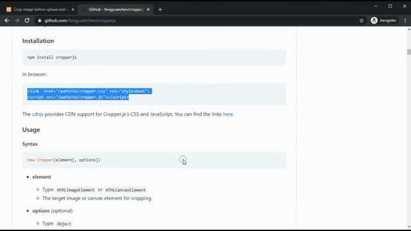Click the highlighted link href cropper.css line

tap(89, 91)
